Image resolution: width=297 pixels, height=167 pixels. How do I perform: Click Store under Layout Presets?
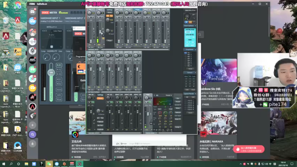(x=190, y=113)
